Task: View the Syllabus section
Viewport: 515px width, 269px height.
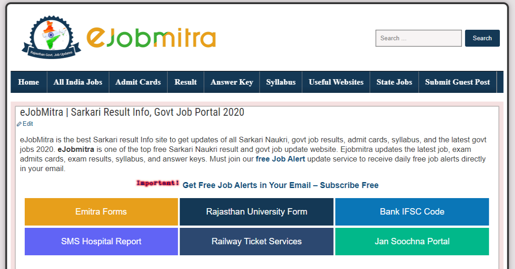Action: click(x=281, y=82)
